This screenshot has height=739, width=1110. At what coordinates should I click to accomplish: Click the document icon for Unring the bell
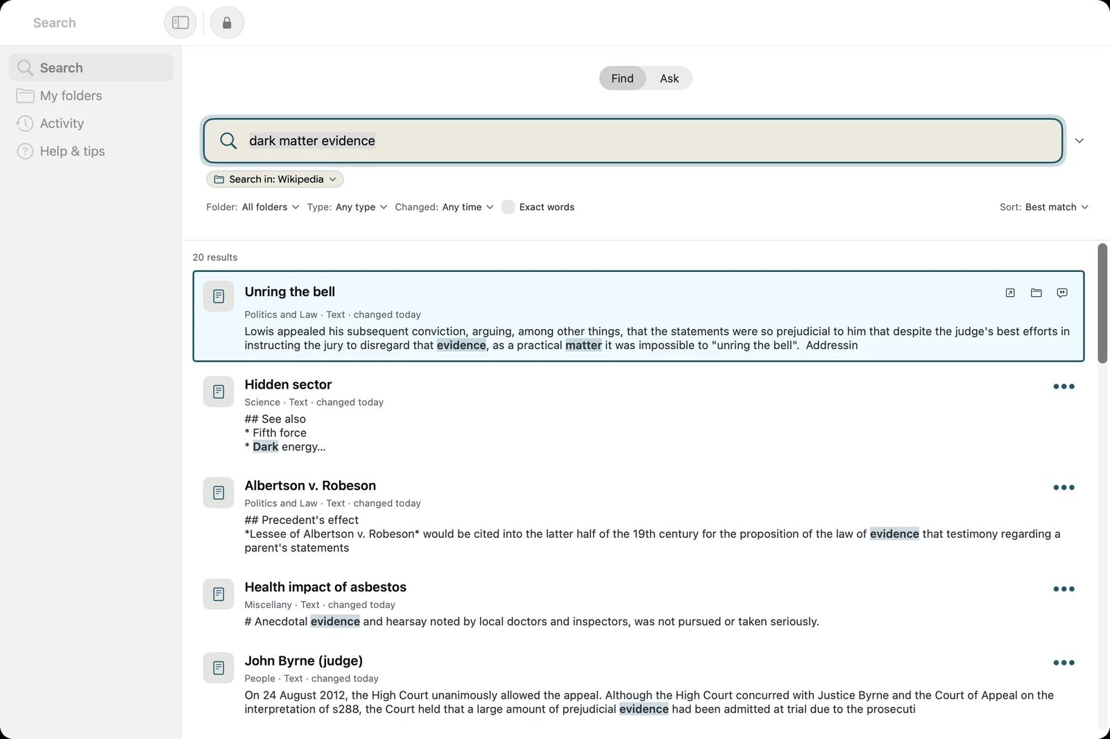219,296
